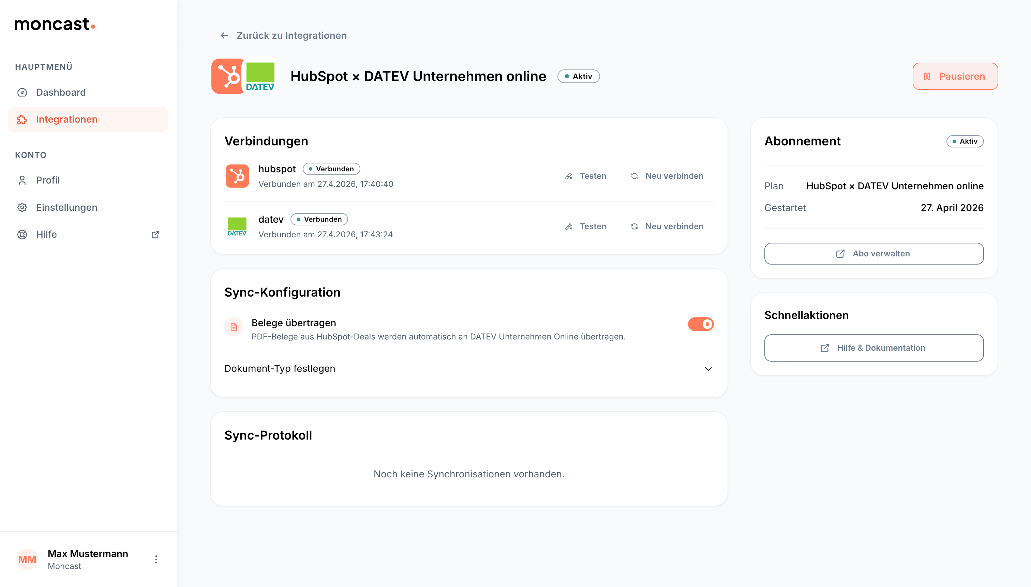
Task: Click 'Verbunden am 27.4.2026, 17:40:40' text
Action: tap(326, 184)
